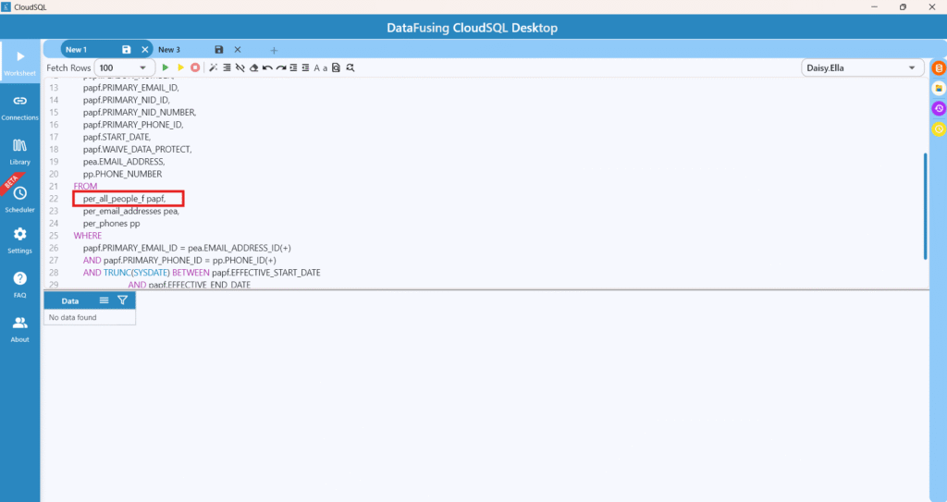
Task: Open the purple history icon on right rail
Action: [939, 108]
